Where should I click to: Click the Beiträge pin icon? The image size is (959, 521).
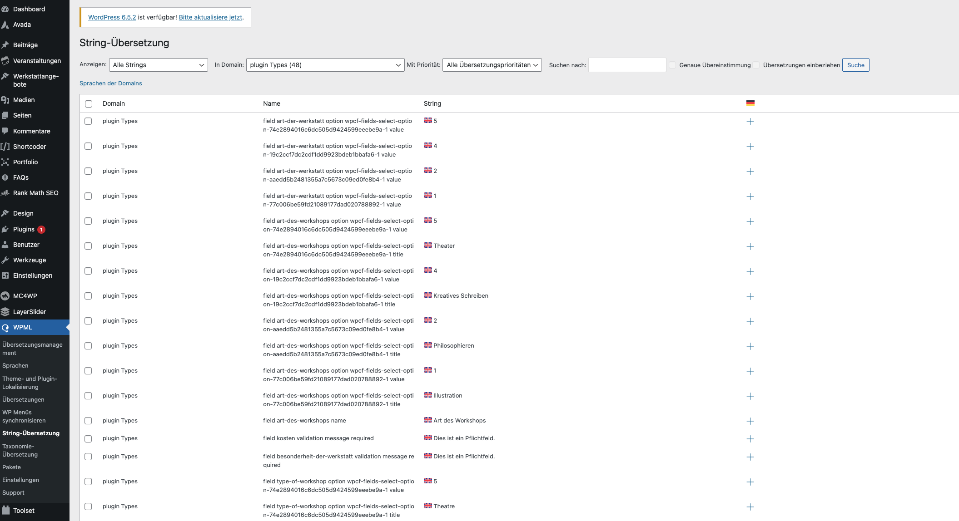pyautogui.click(x=5, y=45)
